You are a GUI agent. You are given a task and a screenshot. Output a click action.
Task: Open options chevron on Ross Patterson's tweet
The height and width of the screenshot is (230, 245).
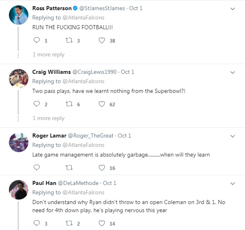click(232, 9)
